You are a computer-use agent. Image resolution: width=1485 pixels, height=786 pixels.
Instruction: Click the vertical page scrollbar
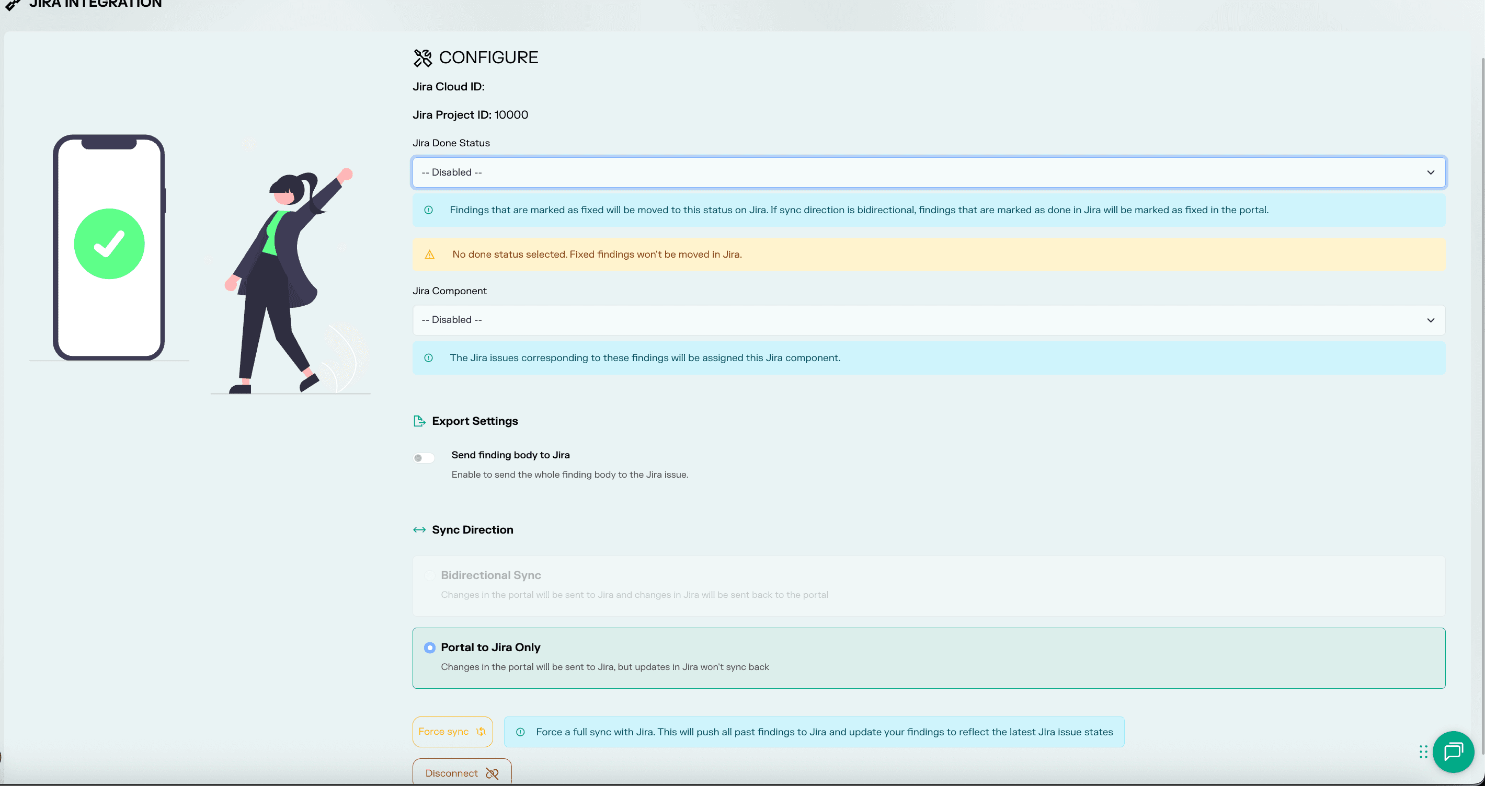coord(1482,403)
